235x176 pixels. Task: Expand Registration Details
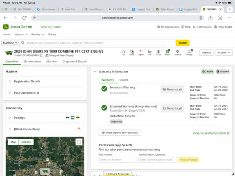tap(45, 81)
